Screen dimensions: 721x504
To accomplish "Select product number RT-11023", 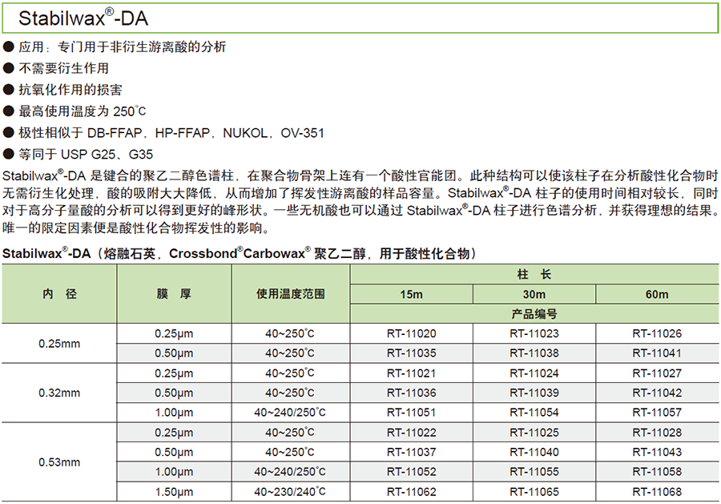I will 534,333.
